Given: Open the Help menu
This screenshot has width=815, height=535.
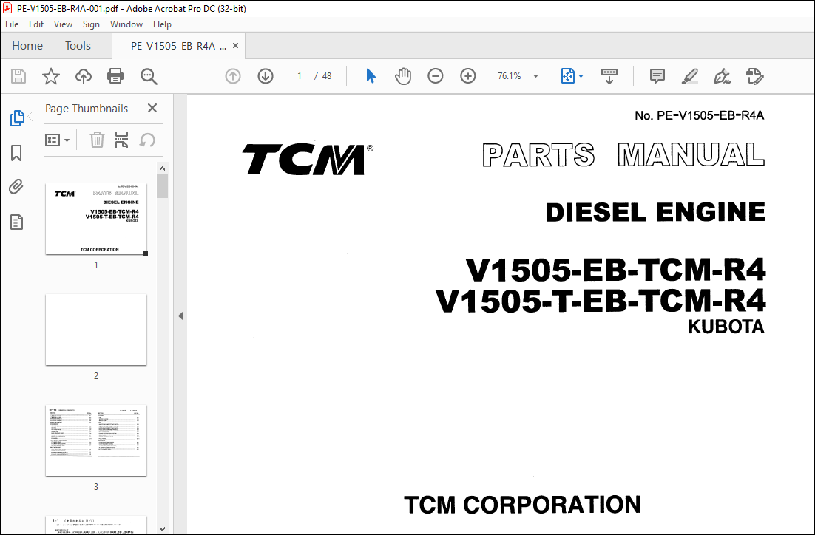Looking at the screenshot, I should tap(162, 24).
